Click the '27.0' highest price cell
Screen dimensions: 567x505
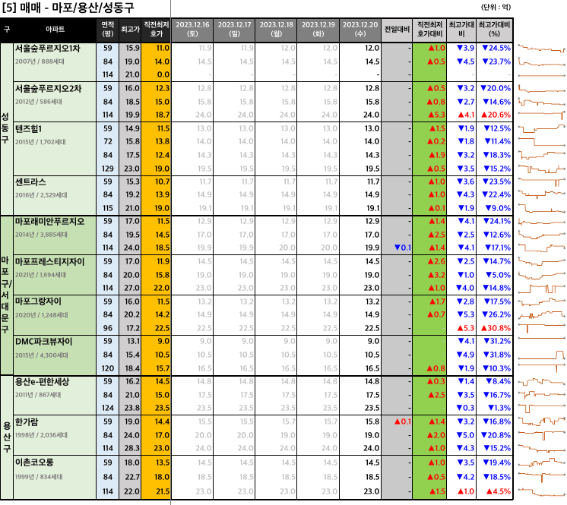(x=130, y=289)
